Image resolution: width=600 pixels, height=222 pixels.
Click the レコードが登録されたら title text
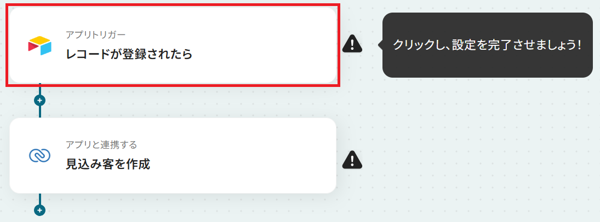(x=129, y=54)
